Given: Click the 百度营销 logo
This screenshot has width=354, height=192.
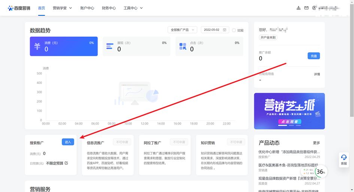Looking at the screenshot, I should pyautogui.click(x=19, y=8).
